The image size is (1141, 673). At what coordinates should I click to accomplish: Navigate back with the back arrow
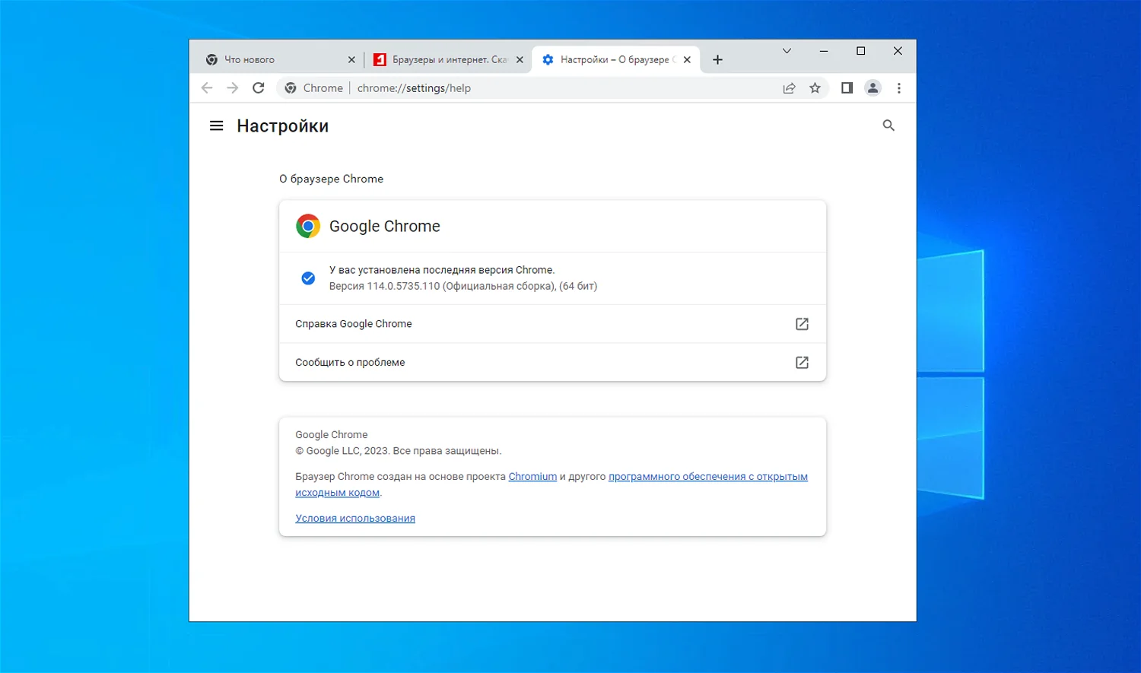pyautogui.click(x=207, y=87)
